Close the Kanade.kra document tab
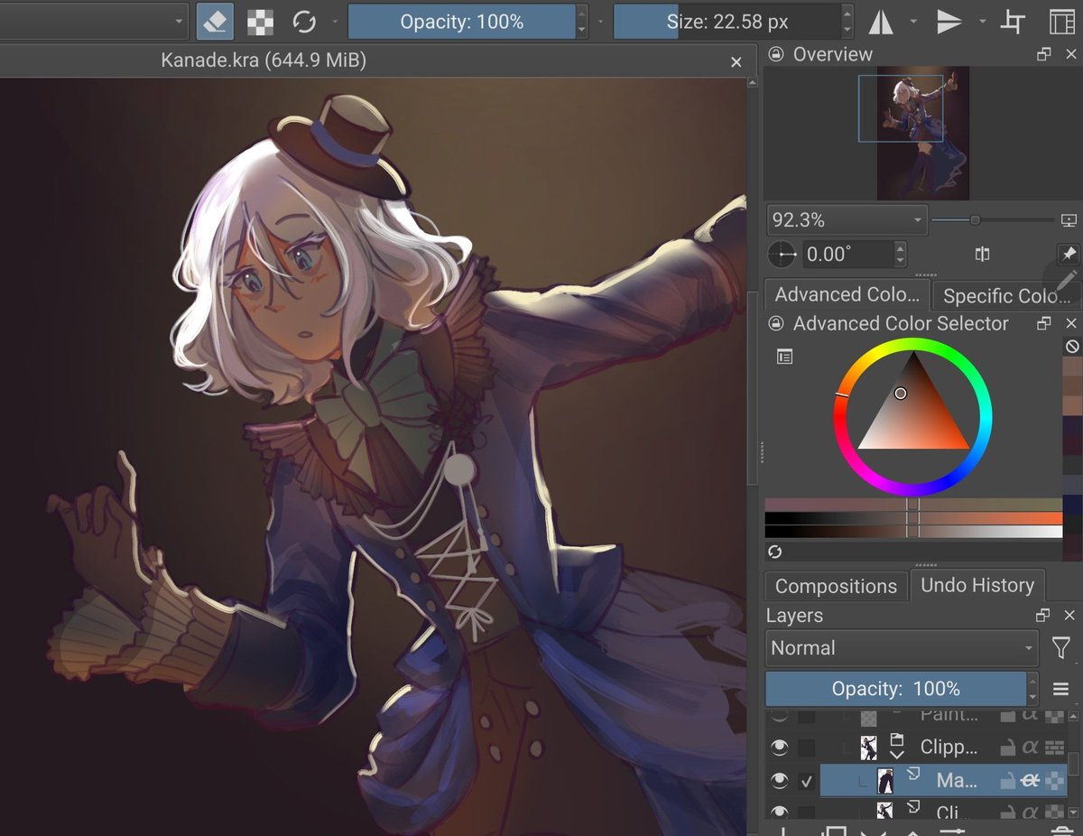 (x=736, y=61)
